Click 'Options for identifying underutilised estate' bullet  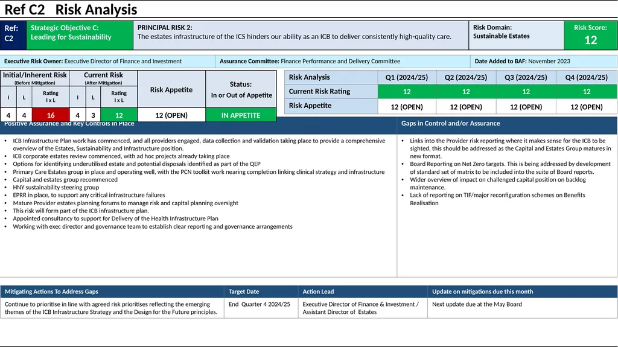(136, 164)
